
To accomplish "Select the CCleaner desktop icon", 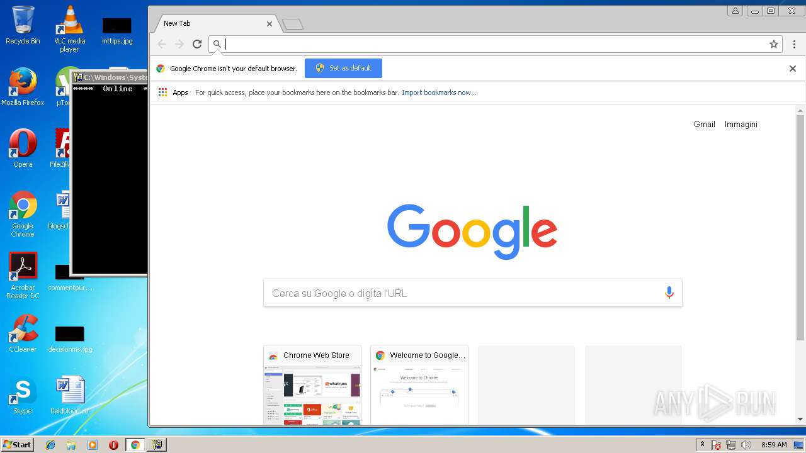I will point(23,333).
